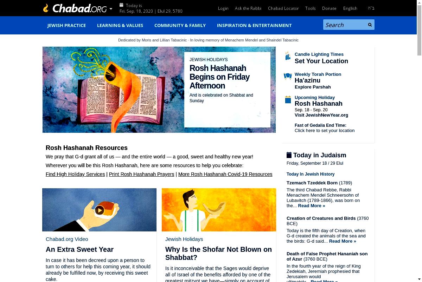Screen dimensions: 422x282
Task: Open Why Is the Shofar Not Blown article
Action: click(218, 253)
